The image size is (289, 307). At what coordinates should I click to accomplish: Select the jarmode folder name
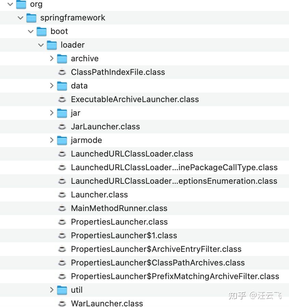87,140
